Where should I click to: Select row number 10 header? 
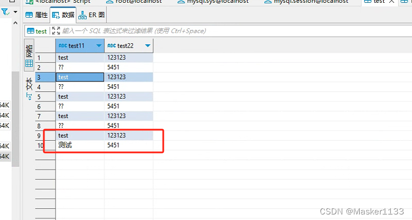(x=45, y=145)
